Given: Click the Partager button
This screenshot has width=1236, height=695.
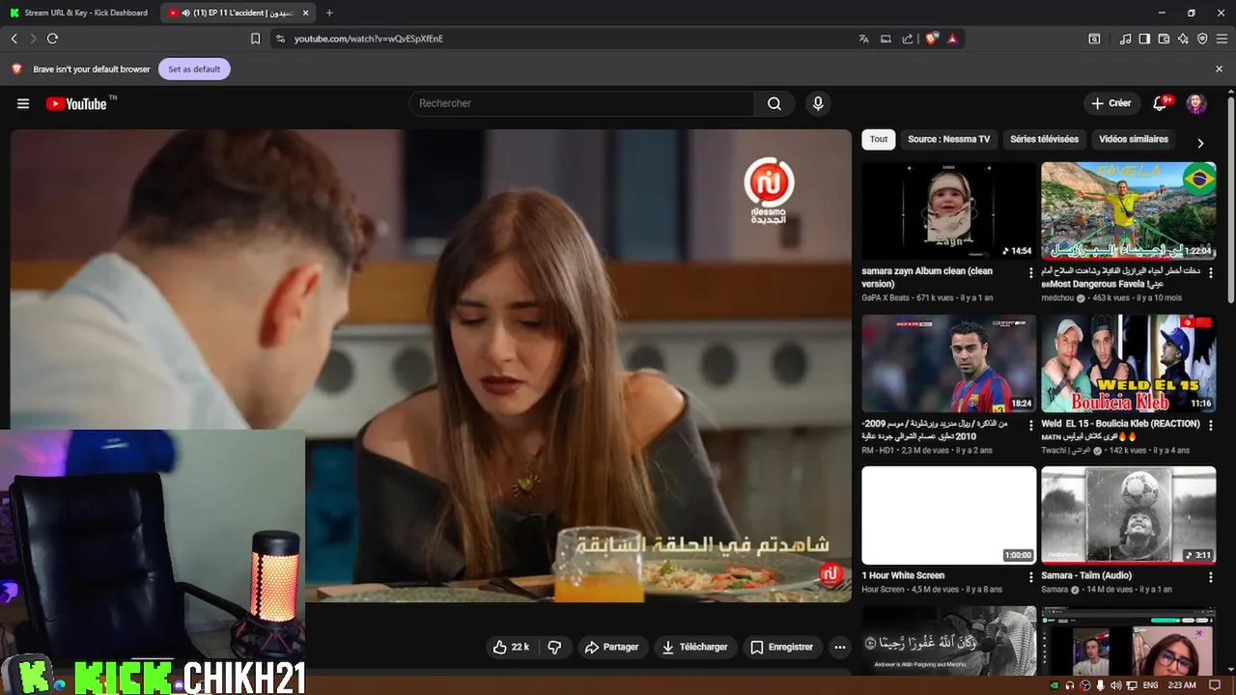Looking at the screenshot, I should (611, 647).
